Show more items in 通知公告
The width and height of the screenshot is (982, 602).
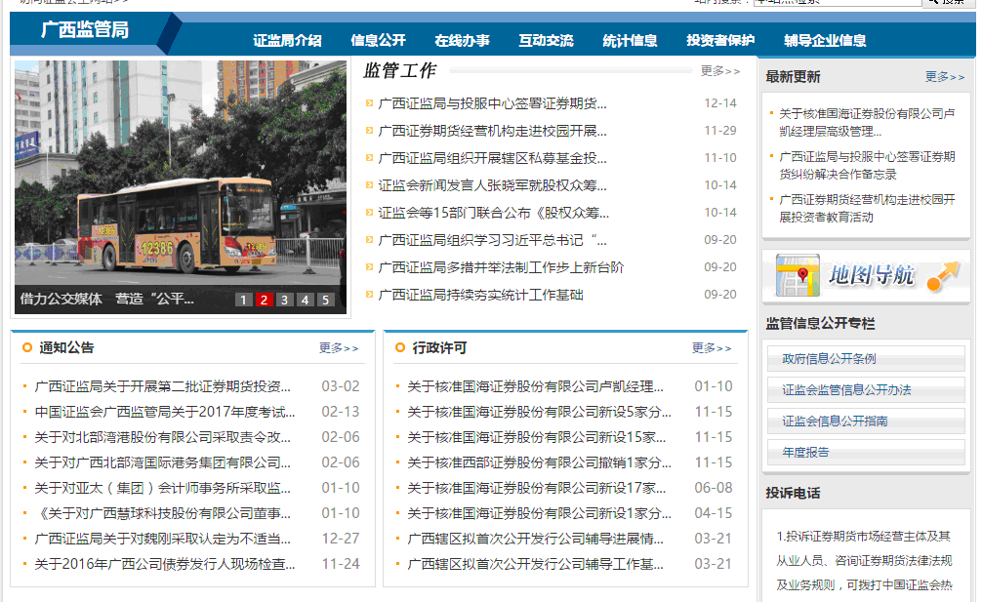pyautogui.click(x=339, y=348)
